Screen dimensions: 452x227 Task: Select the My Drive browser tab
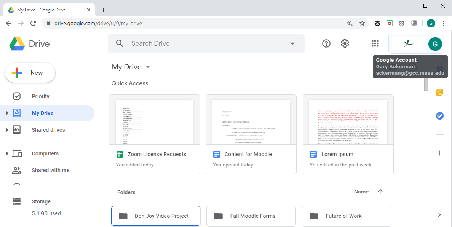(46, 10)
